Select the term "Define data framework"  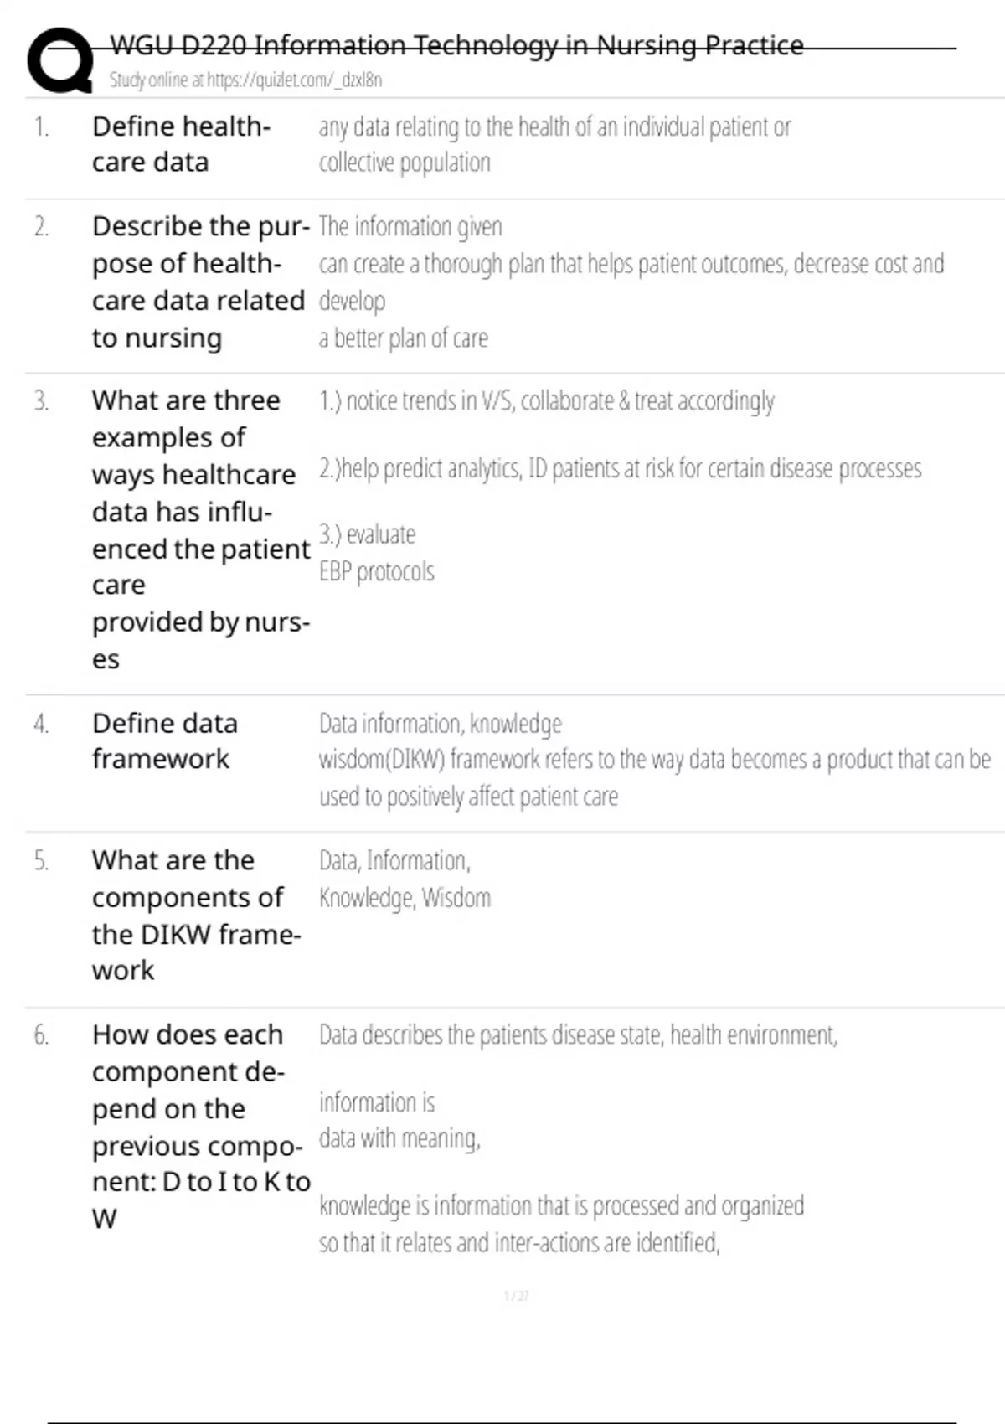[165, 740]
